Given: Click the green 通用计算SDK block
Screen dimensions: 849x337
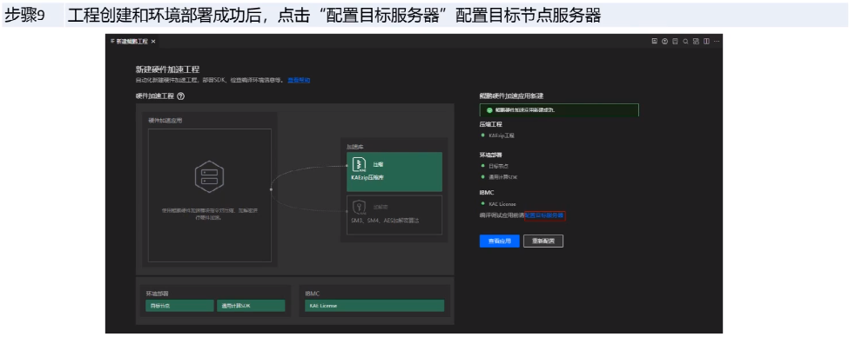Looking at the screenshot, I should (251, 306).
